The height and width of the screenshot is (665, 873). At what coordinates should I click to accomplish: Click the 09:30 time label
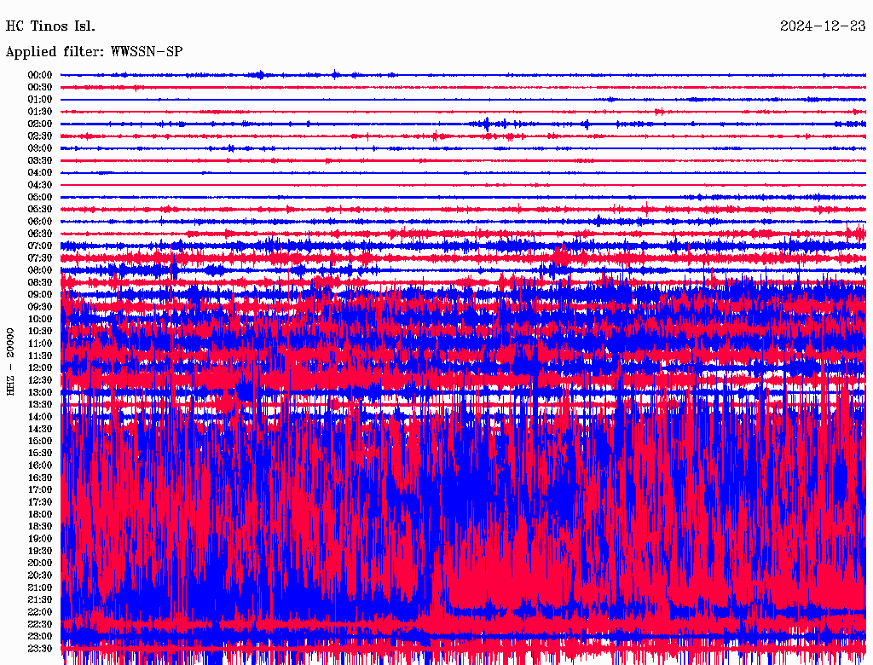[40, 307]
